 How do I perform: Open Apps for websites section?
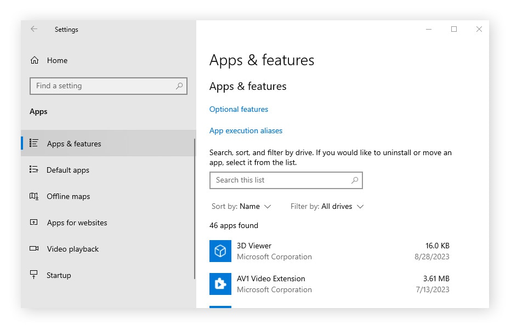77,223
